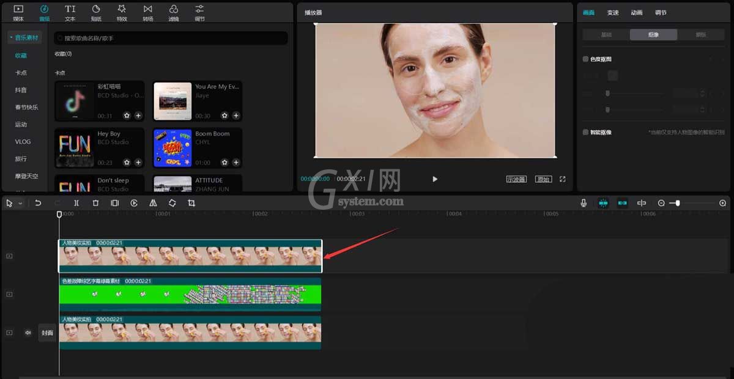Screen dimensions: 734x379
Task: Select the split clip tool
Action: point(76,203)
